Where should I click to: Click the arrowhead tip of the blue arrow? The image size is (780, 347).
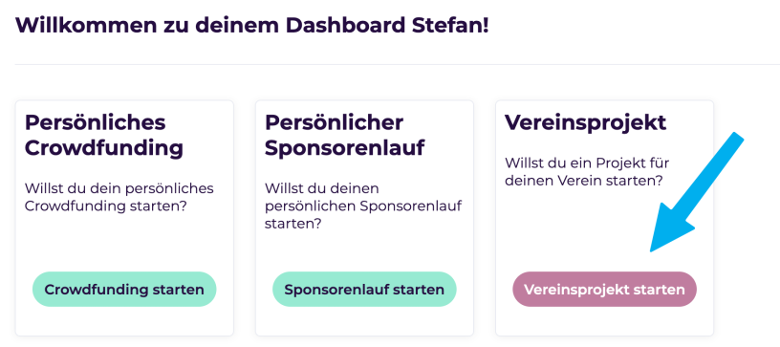[652, 249]
